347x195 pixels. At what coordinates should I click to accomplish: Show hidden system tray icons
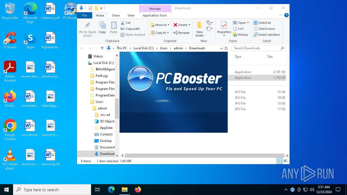click(286, 190)
